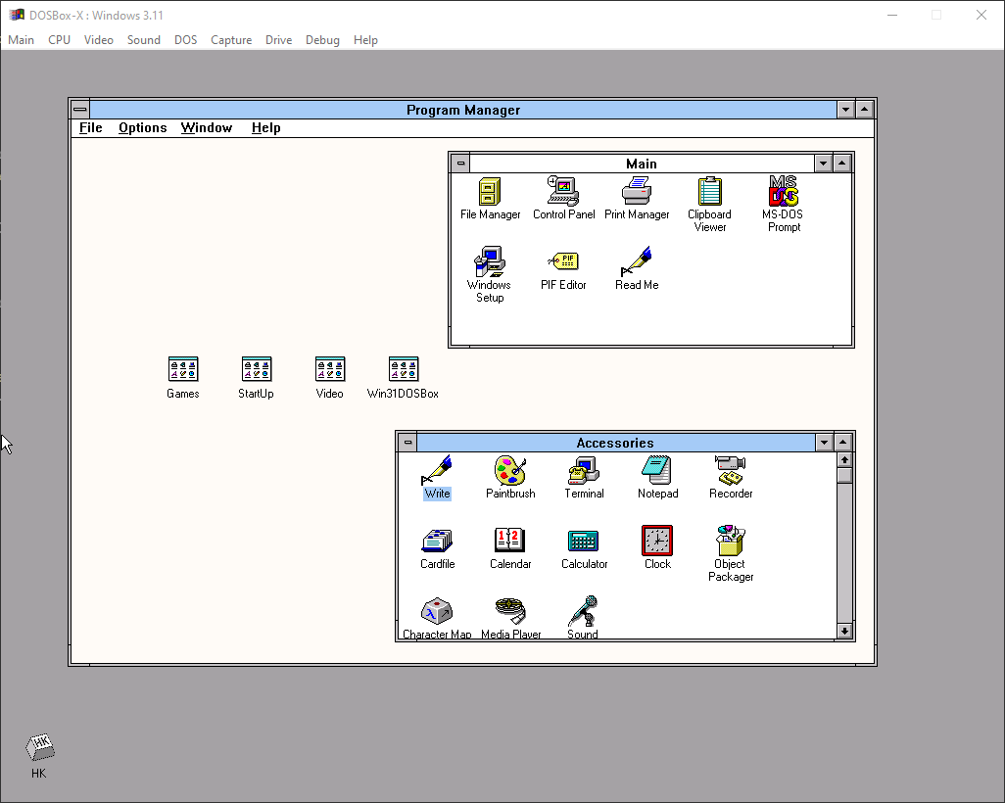Open Program Manager Options menu
1005x803 pixels.
click(142, 128)
